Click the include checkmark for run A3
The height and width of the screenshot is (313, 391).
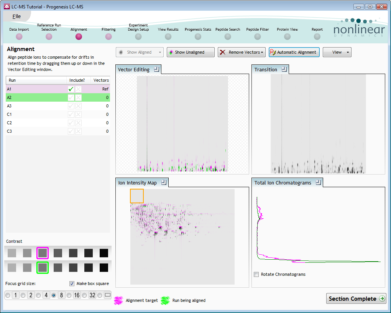[x=71, y=106]
